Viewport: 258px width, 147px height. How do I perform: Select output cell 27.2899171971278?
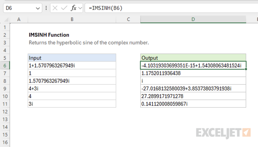click(x=193, y=96)
